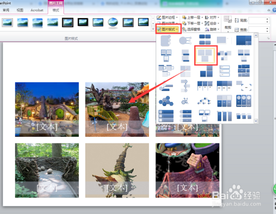Pick the circular picture callout layout
The width and height of the screenshot is (276, 214).
coord(185,40)
